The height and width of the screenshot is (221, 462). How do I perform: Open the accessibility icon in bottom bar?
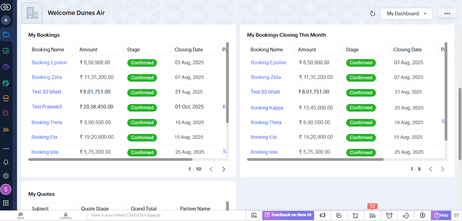[x=423, y=215]
